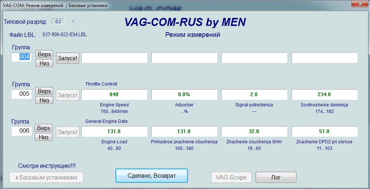Click the Adsorber value 0.0%
Viewport: 370px width, 189px height.
pyautogui.click(x=184, y=94)
